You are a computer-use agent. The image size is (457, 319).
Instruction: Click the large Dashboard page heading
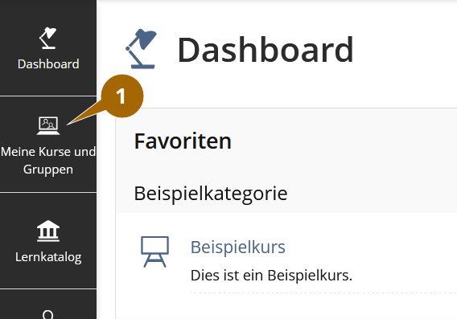266,50
